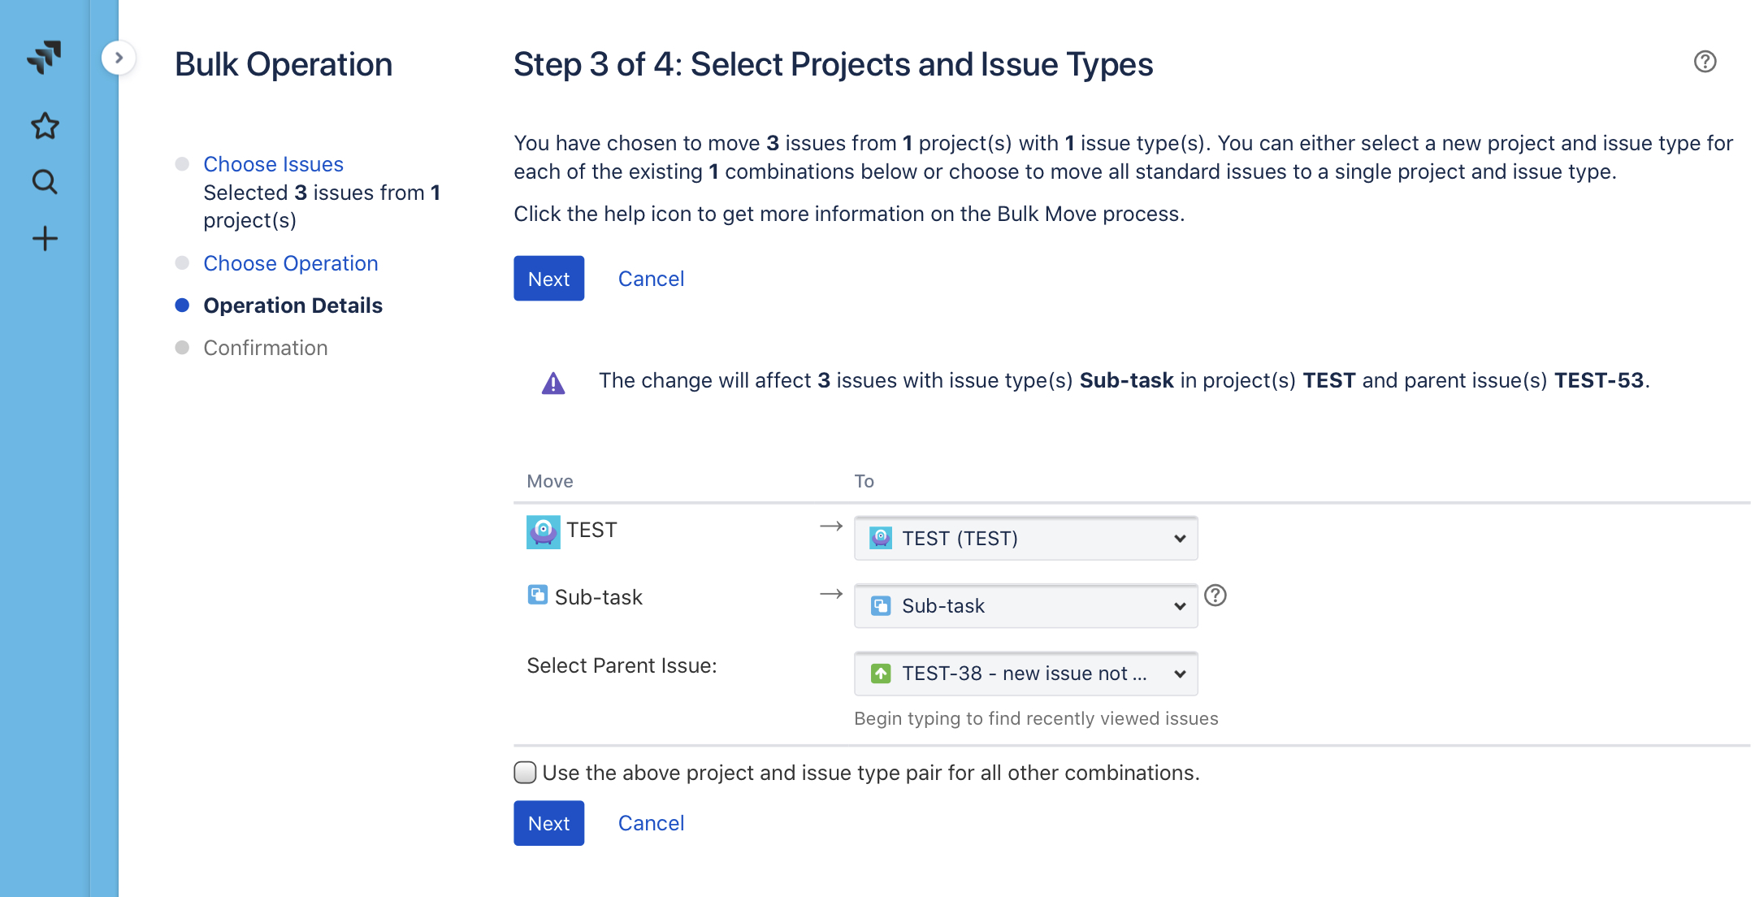Click the TEST project avatar icon

point(543,532)
